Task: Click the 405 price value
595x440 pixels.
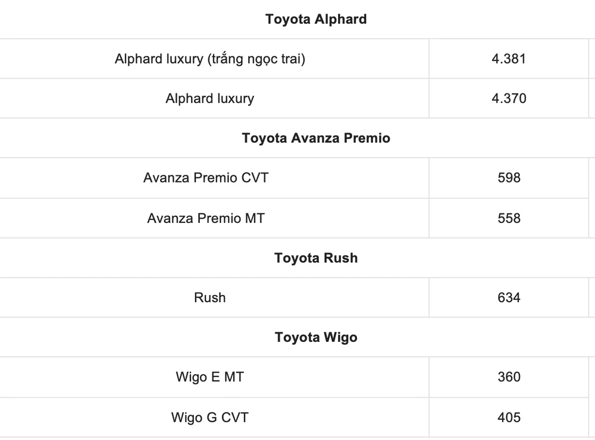Action: point(509,417)
